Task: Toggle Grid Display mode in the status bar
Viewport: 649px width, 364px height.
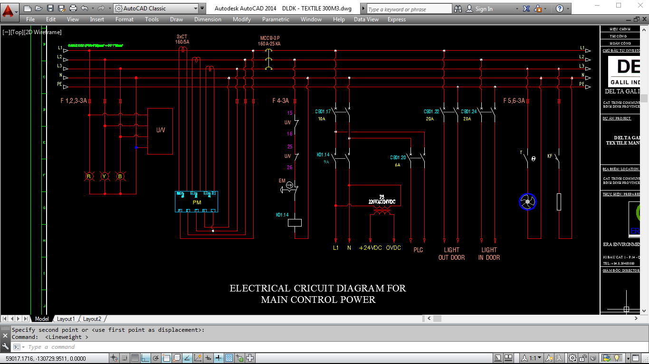Action: point(135,358)
